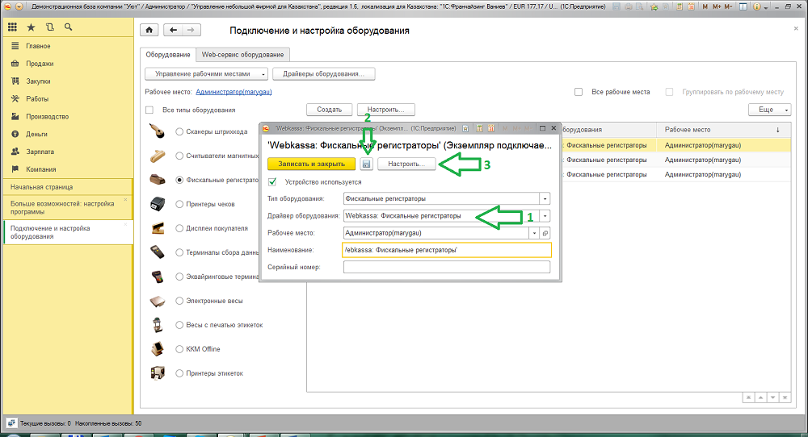This screenshot has height=437, width=808.
Task: Open the calculator icon in title bar
Action: pos(680,6)
